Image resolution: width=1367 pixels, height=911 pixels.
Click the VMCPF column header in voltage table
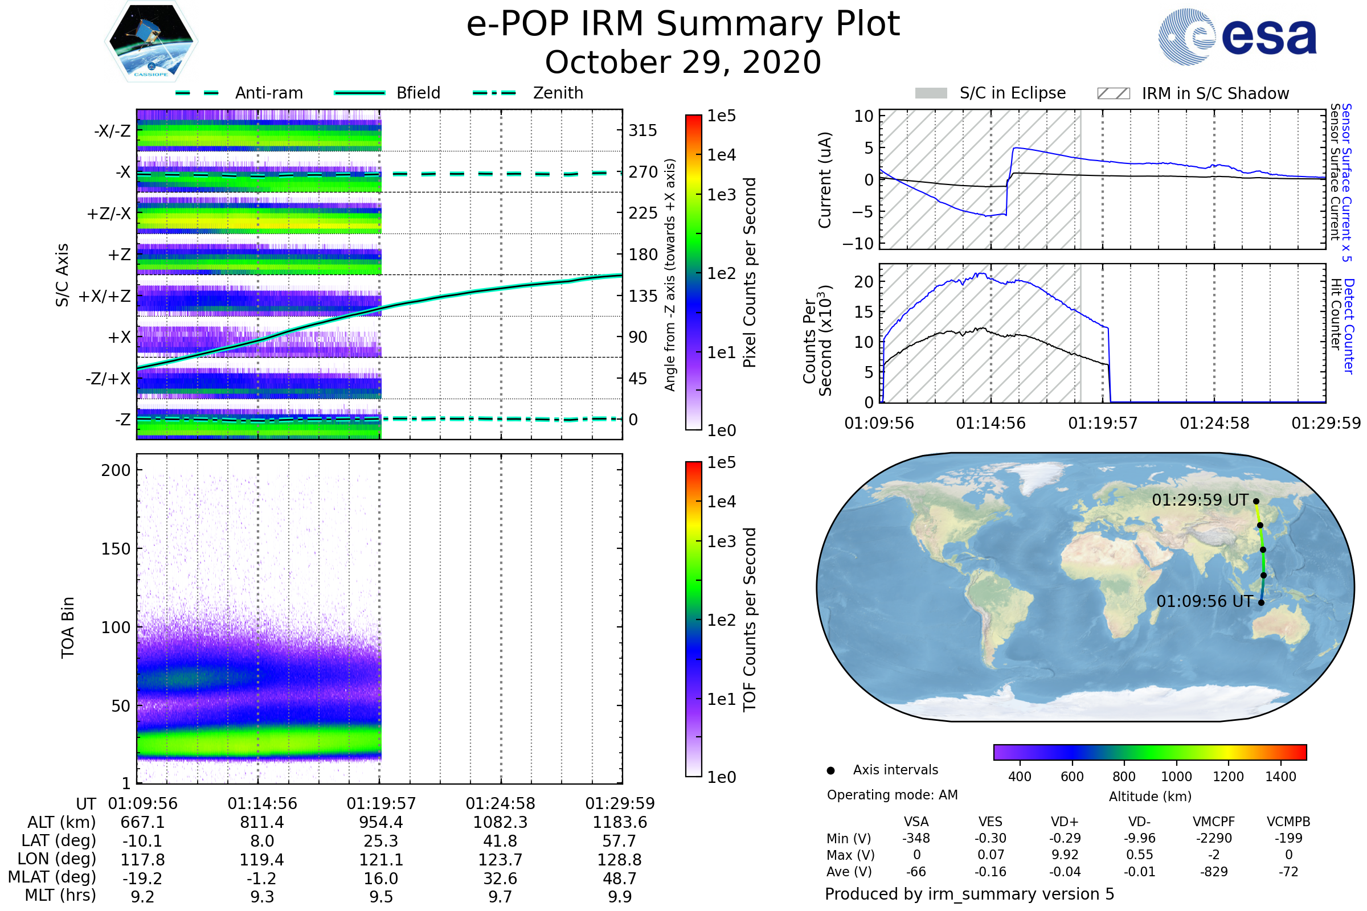[1214, 822]
